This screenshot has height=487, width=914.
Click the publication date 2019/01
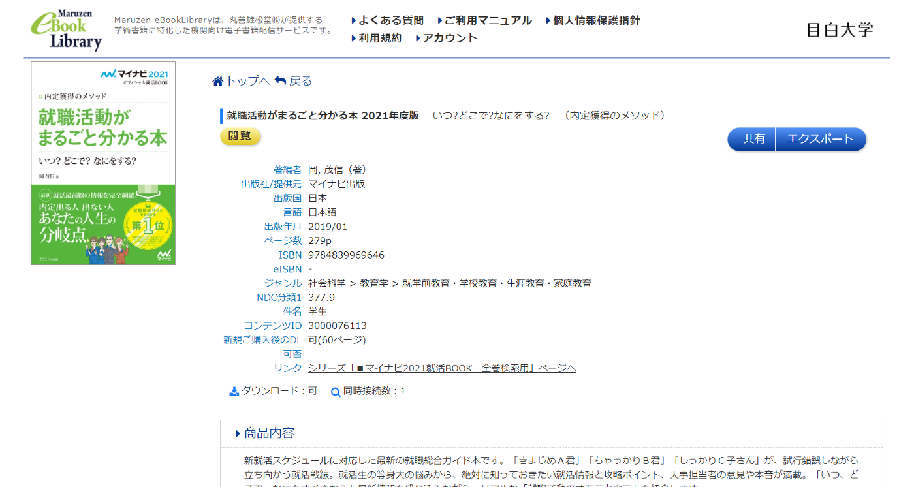(328, 227)
